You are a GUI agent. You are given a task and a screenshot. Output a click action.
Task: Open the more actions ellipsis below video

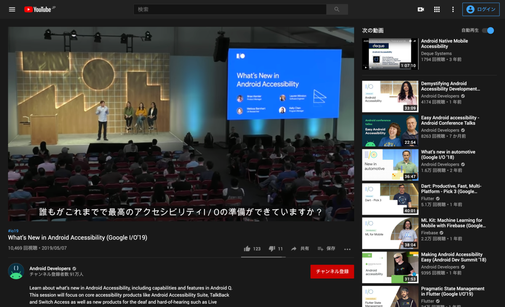point(347,249)
